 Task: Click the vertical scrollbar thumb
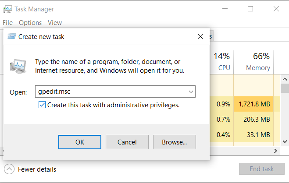285,88
